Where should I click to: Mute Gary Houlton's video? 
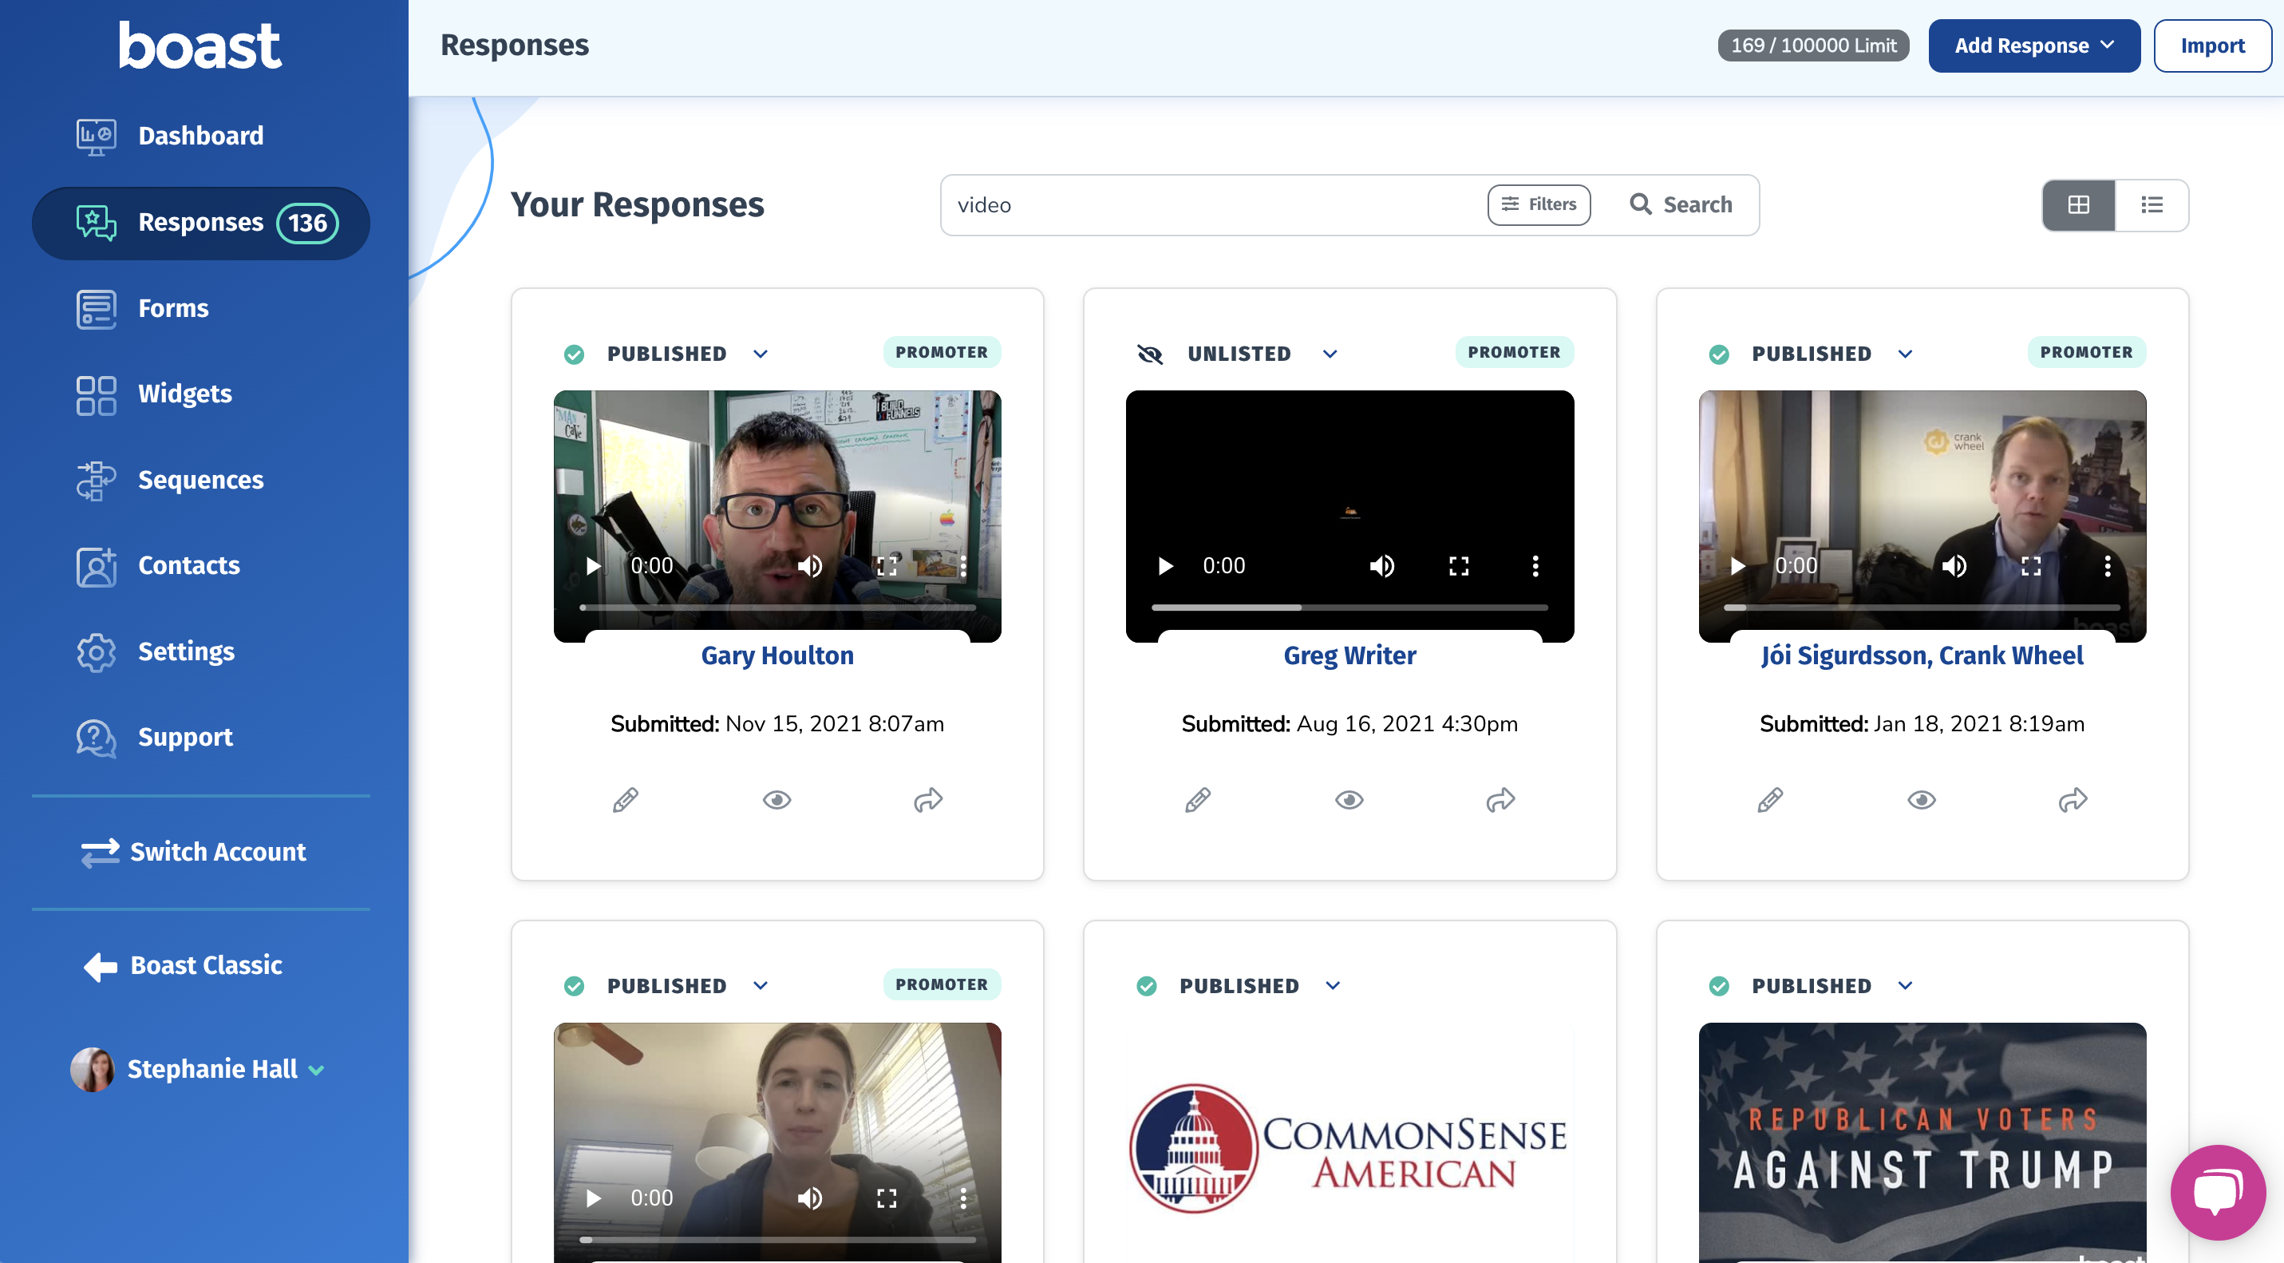(x=809, y=565)
